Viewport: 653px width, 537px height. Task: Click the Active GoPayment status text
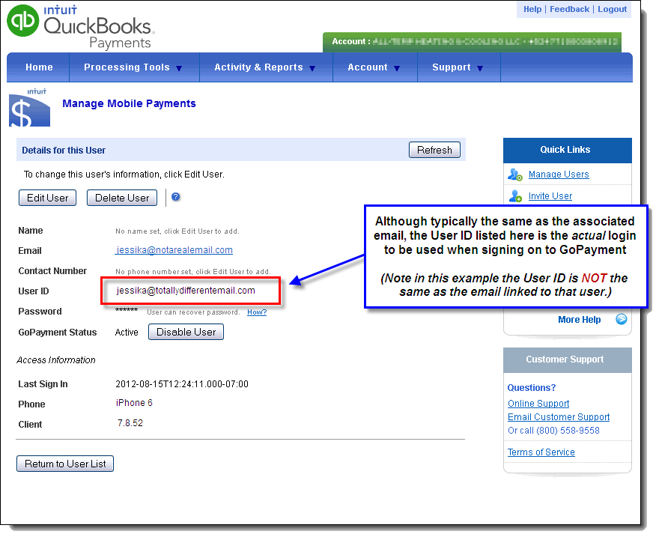[127, 333]
